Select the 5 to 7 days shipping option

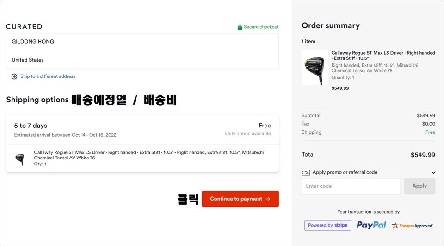pyautogui.click(x=142, y=130)
